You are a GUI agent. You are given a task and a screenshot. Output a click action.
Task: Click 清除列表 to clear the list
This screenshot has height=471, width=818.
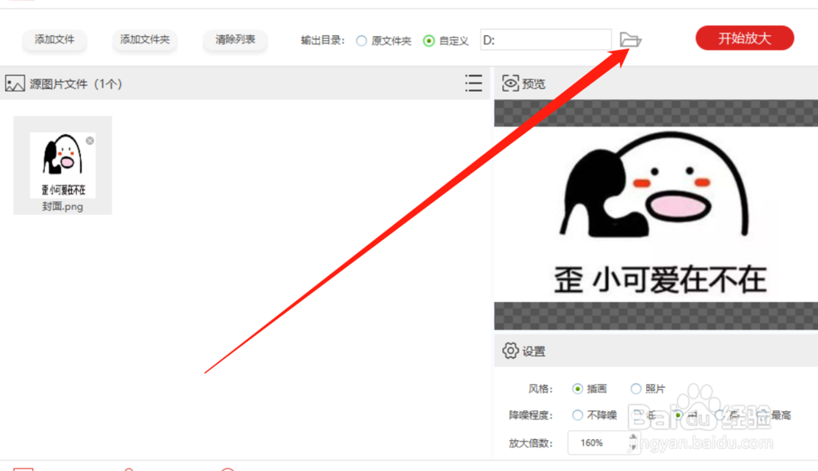235,39
